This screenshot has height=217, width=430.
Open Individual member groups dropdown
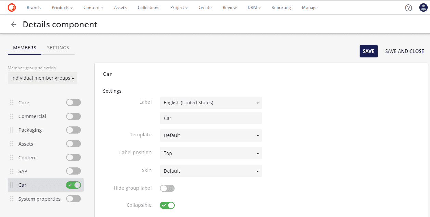(x=42, y=78)
